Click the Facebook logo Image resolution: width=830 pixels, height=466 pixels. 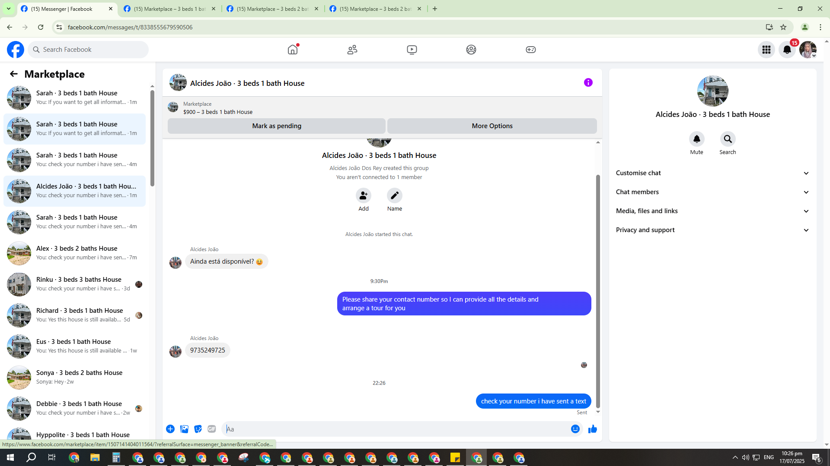(16, 50)
